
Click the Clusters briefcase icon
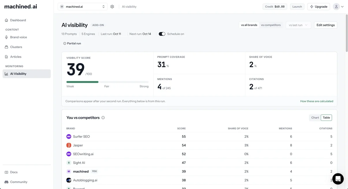tap(6, 47)
